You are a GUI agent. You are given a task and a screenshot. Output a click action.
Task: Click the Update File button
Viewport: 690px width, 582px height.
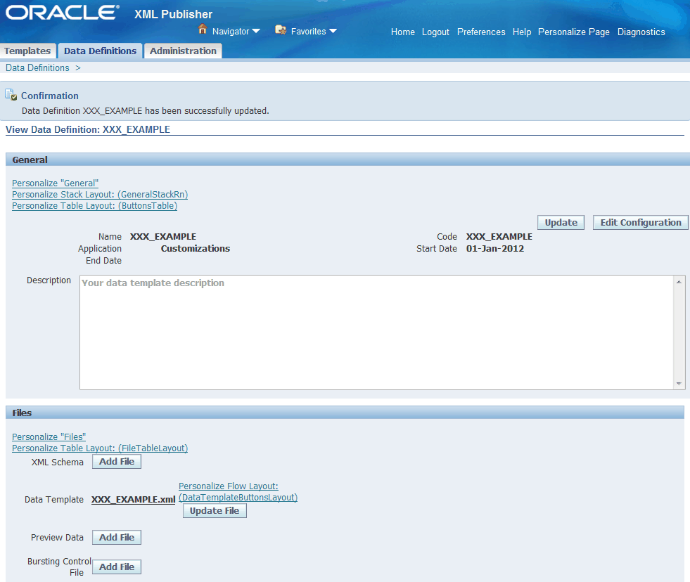(x=215, y=511)
